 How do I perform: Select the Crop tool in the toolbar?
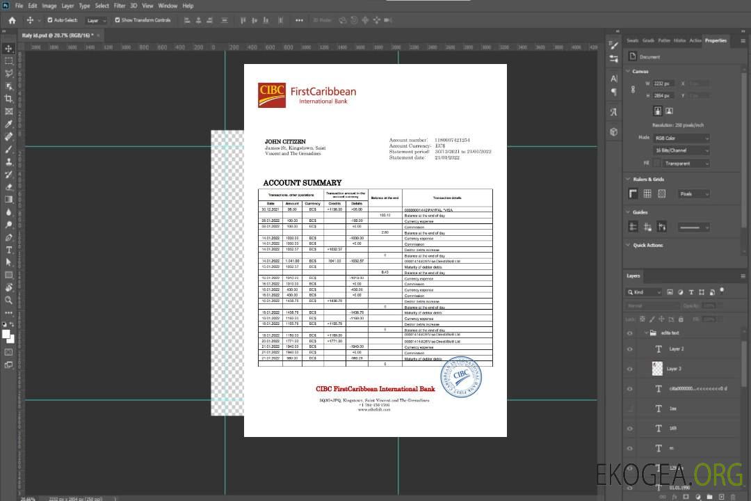coord(9,99)
